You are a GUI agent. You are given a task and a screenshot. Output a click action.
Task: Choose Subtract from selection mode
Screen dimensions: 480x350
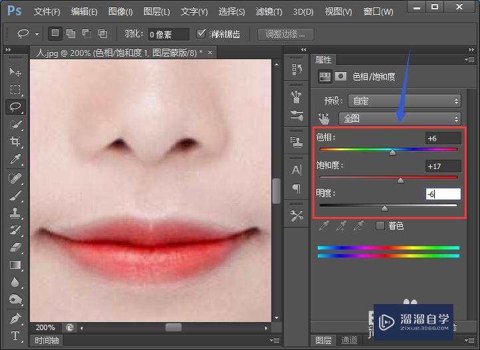pos(87,34)
